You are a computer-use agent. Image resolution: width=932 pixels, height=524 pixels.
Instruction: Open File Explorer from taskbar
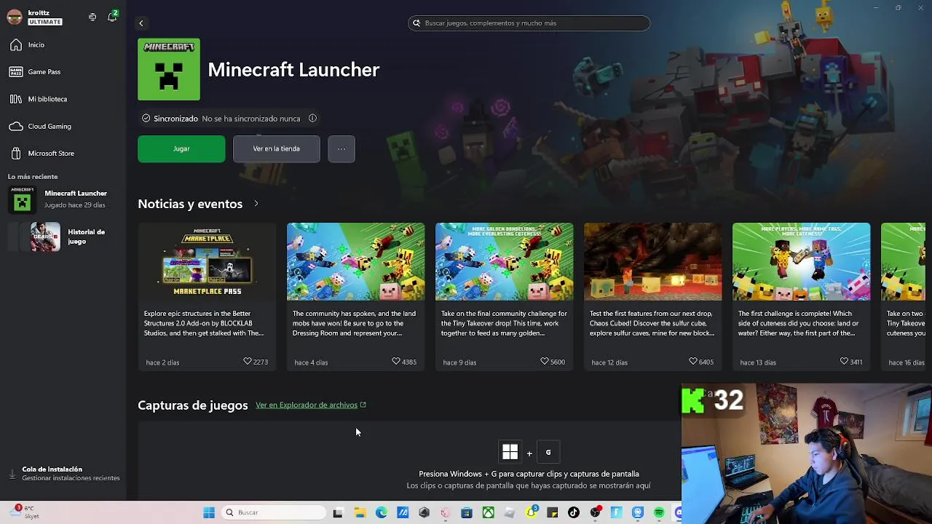pyautogui.click(x=360, y=513)
